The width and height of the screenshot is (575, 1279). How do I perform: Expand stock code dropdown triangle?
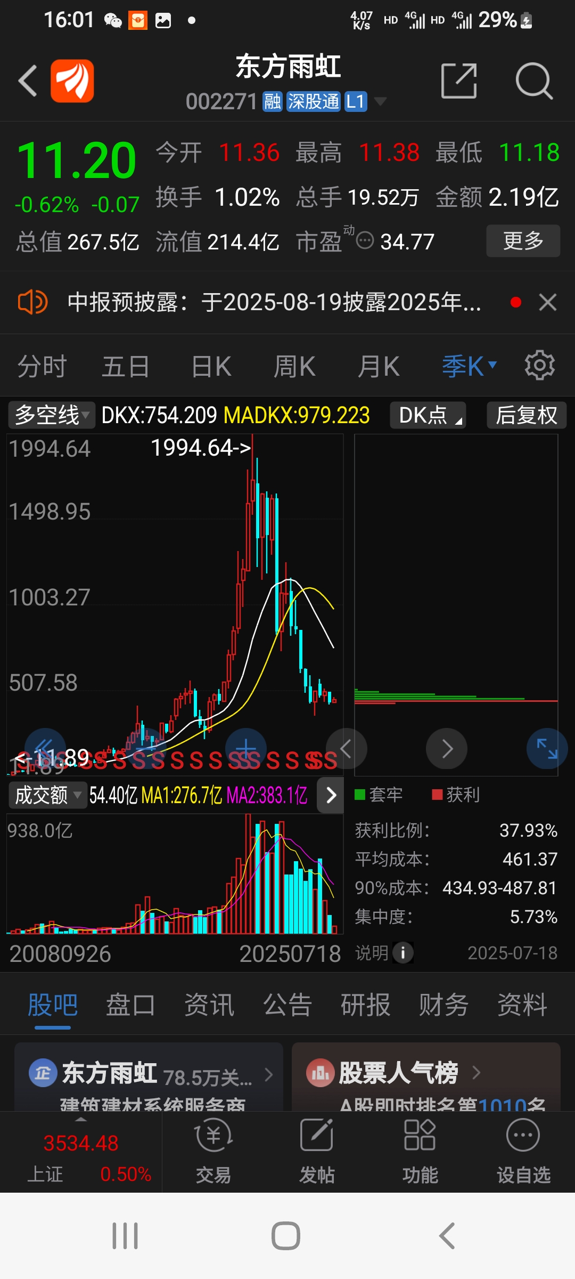(x=380, y=101)
